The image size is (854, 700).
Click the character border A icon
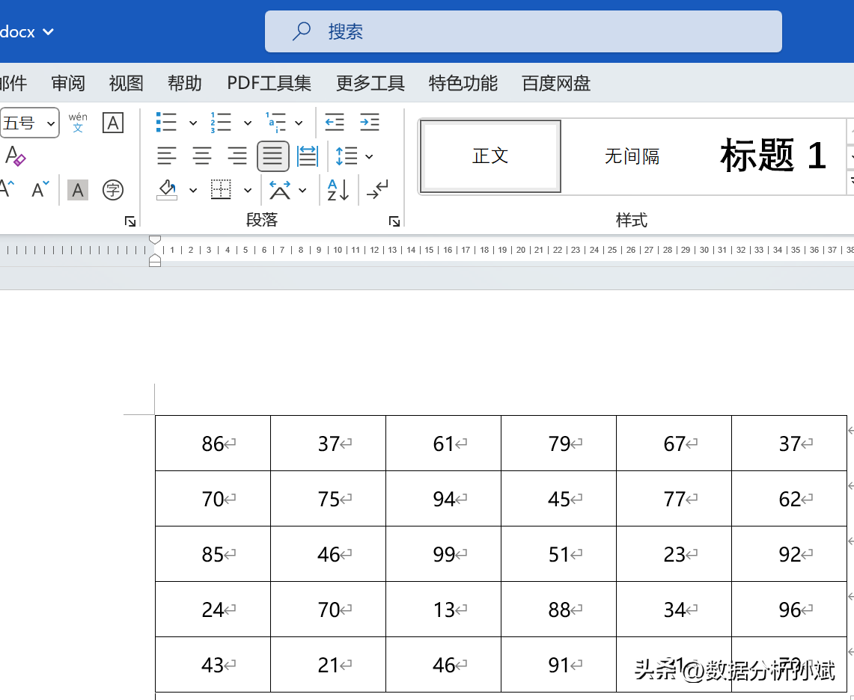pos(113,123)
